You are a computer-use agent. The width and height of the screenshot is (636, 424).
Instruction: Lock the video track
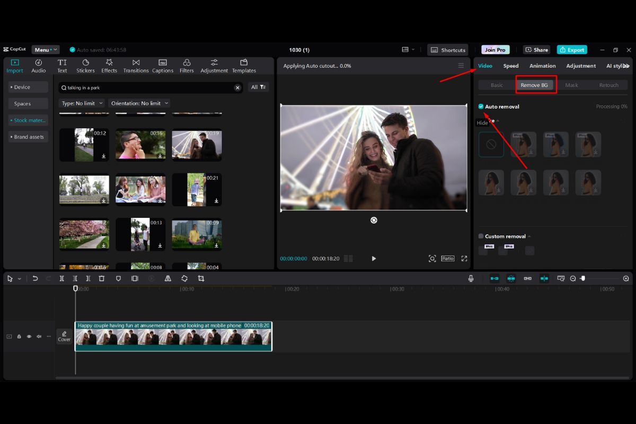[19, 337]
